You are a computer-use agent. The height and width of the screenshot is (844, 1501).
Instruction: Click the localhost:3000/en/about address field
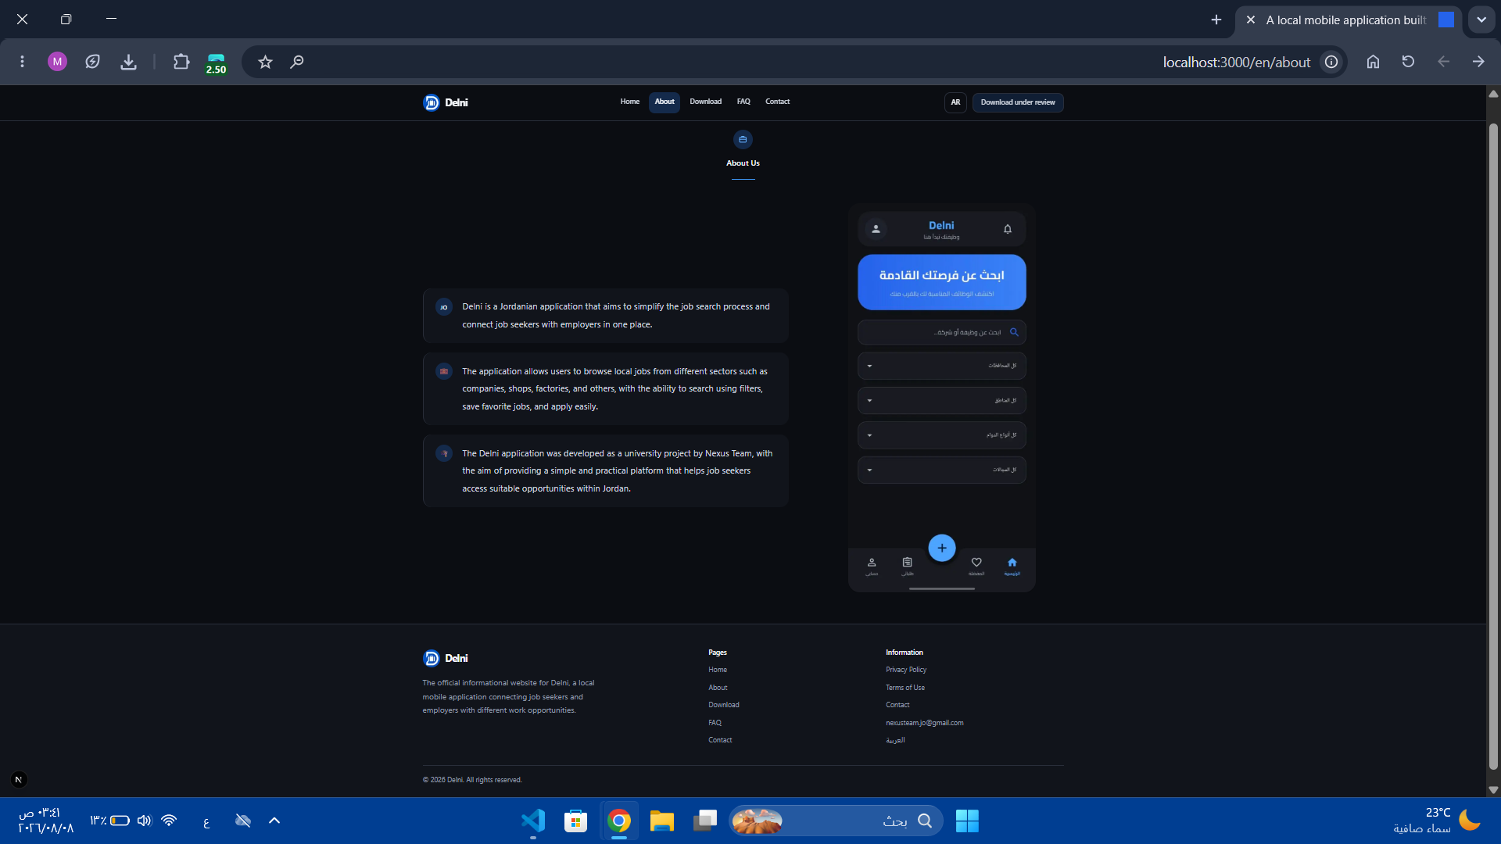tap(1236, 62)
